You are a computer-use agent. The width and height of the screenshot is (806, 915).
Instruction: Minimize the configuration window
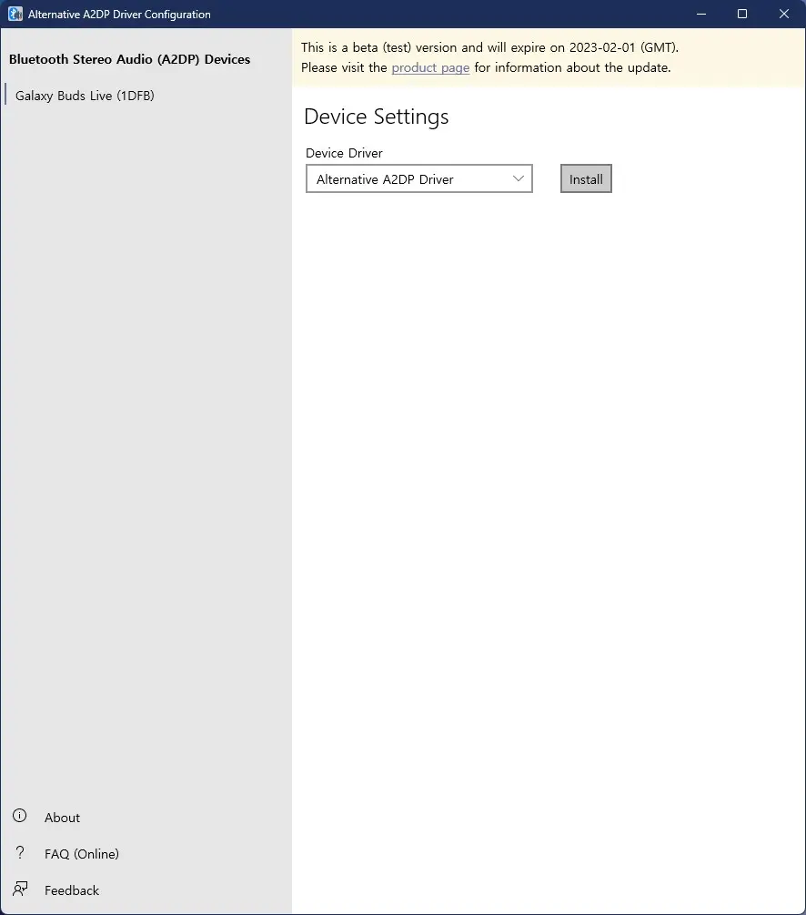pyautogui.click(x=701, y=14)
